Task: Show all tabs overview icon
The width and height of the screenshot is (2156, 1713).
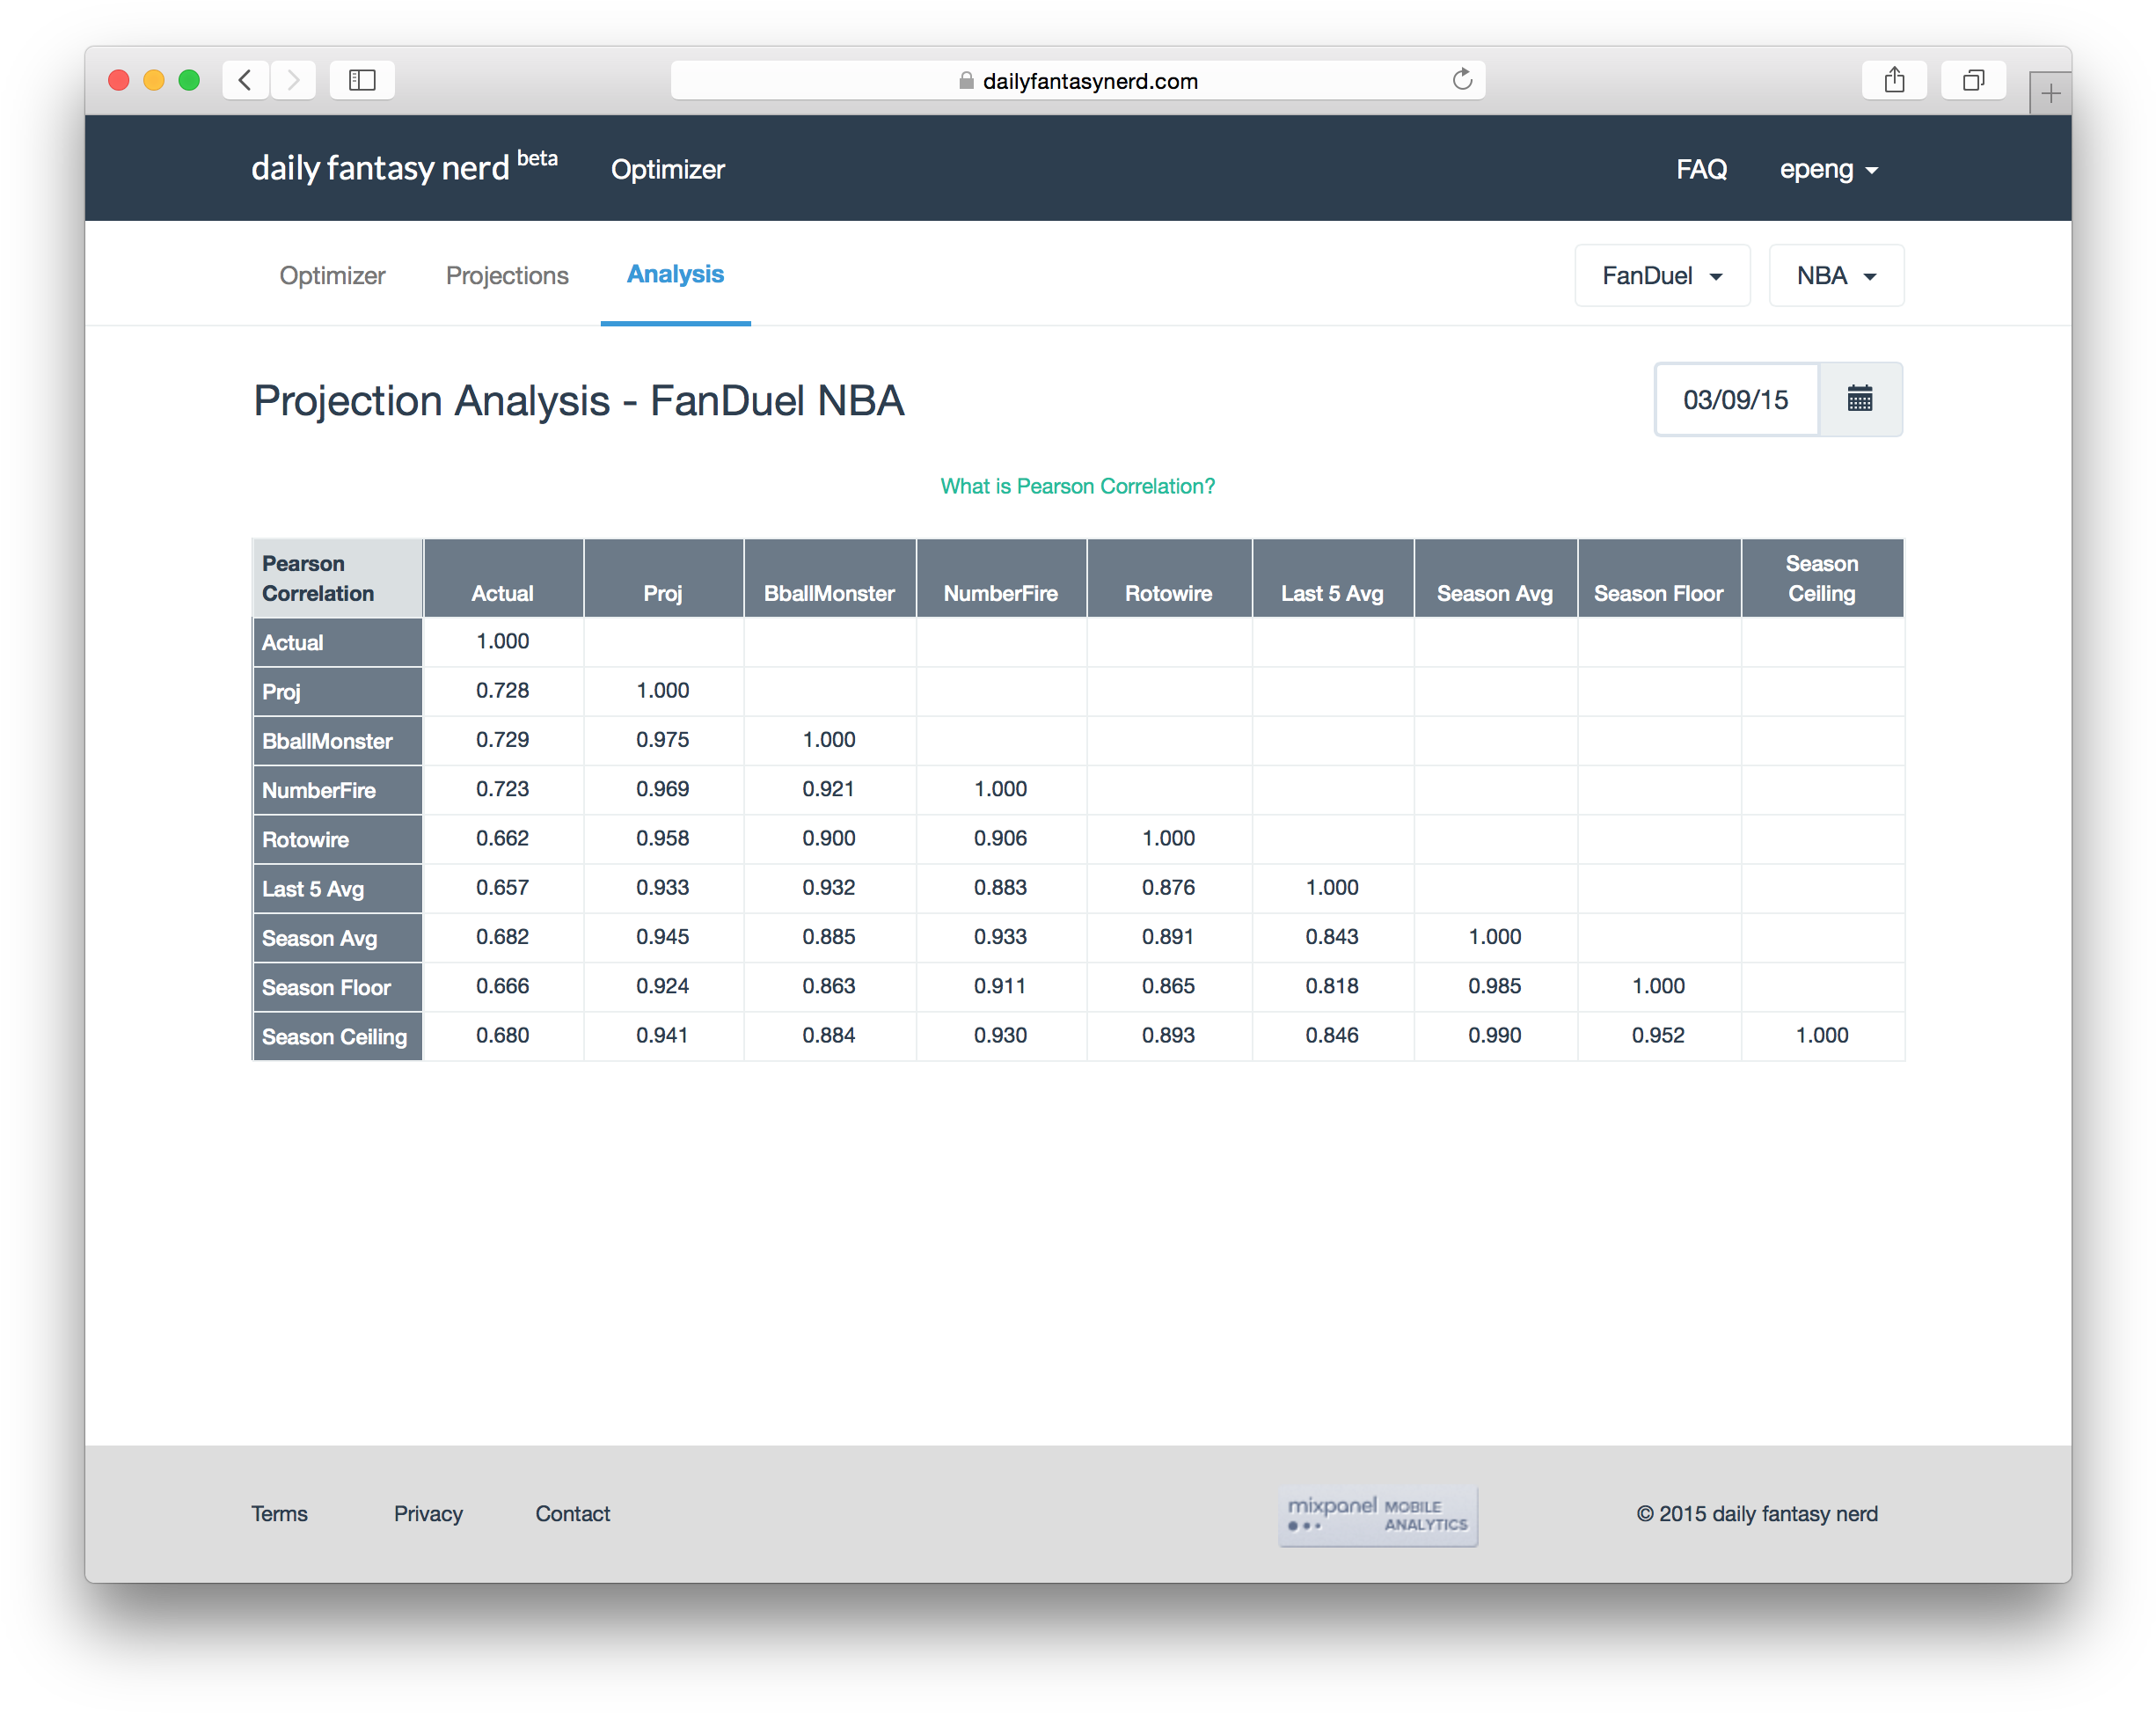Action: pyautogui.click(x=1972, y=80)
